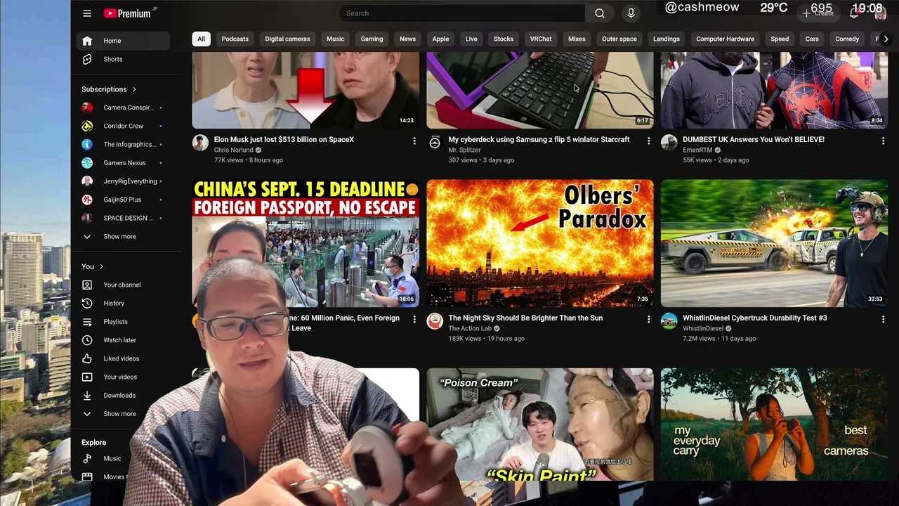Play the Cybertruck explosion thumbnail video

pyautogui.click(x=774, y=243)
